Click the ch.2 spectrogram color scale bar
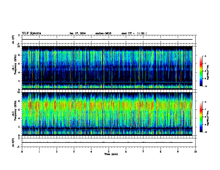This screenshot has height=170, width=220. point(201,117)
